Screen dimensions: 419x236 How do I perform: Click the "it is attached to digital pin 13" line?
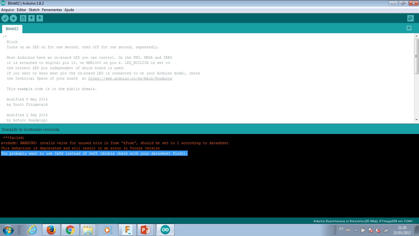88,63
